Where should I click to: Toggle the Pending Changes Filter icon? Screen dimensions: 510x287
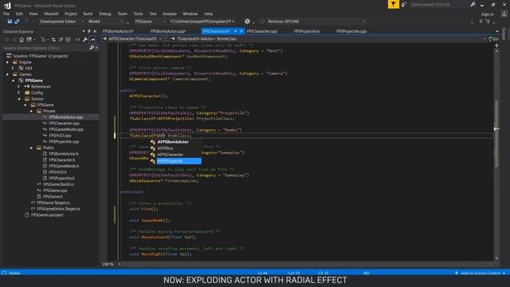(x=43, y=40)
